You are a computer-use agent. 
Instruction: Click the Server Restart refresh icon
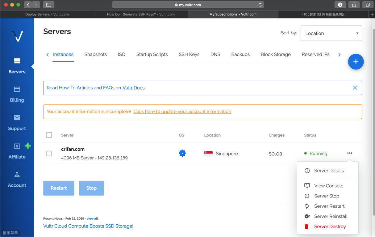click(307, 206)
